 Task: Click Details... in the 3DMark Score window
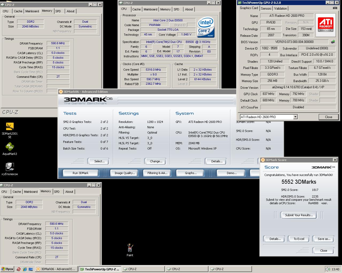click(x=275, y=239)
